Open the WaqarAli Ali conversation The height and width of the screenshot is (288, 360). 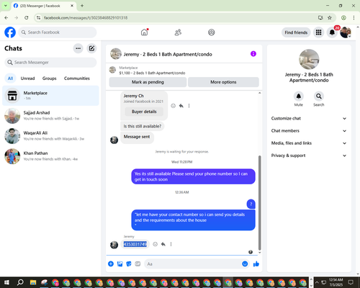(50, 136)
